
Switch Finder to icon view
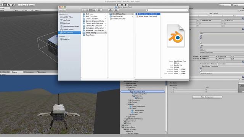pos(83,10)
